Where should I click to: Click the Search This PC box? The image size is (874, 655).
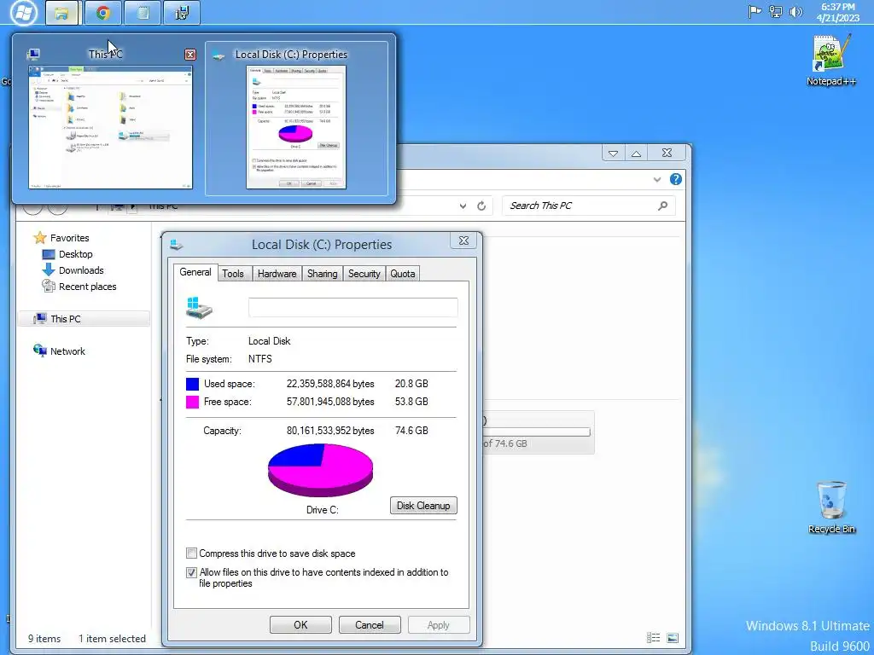589,206
